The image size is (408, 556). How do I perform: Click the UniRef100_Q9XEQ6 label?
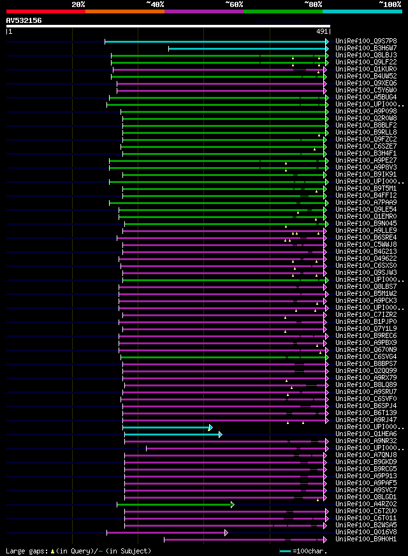tap(366, 83)
